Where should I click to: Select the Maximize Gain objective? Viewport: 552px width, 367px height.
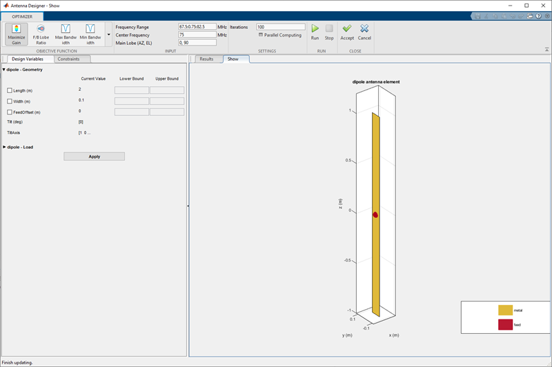point(17,34)
